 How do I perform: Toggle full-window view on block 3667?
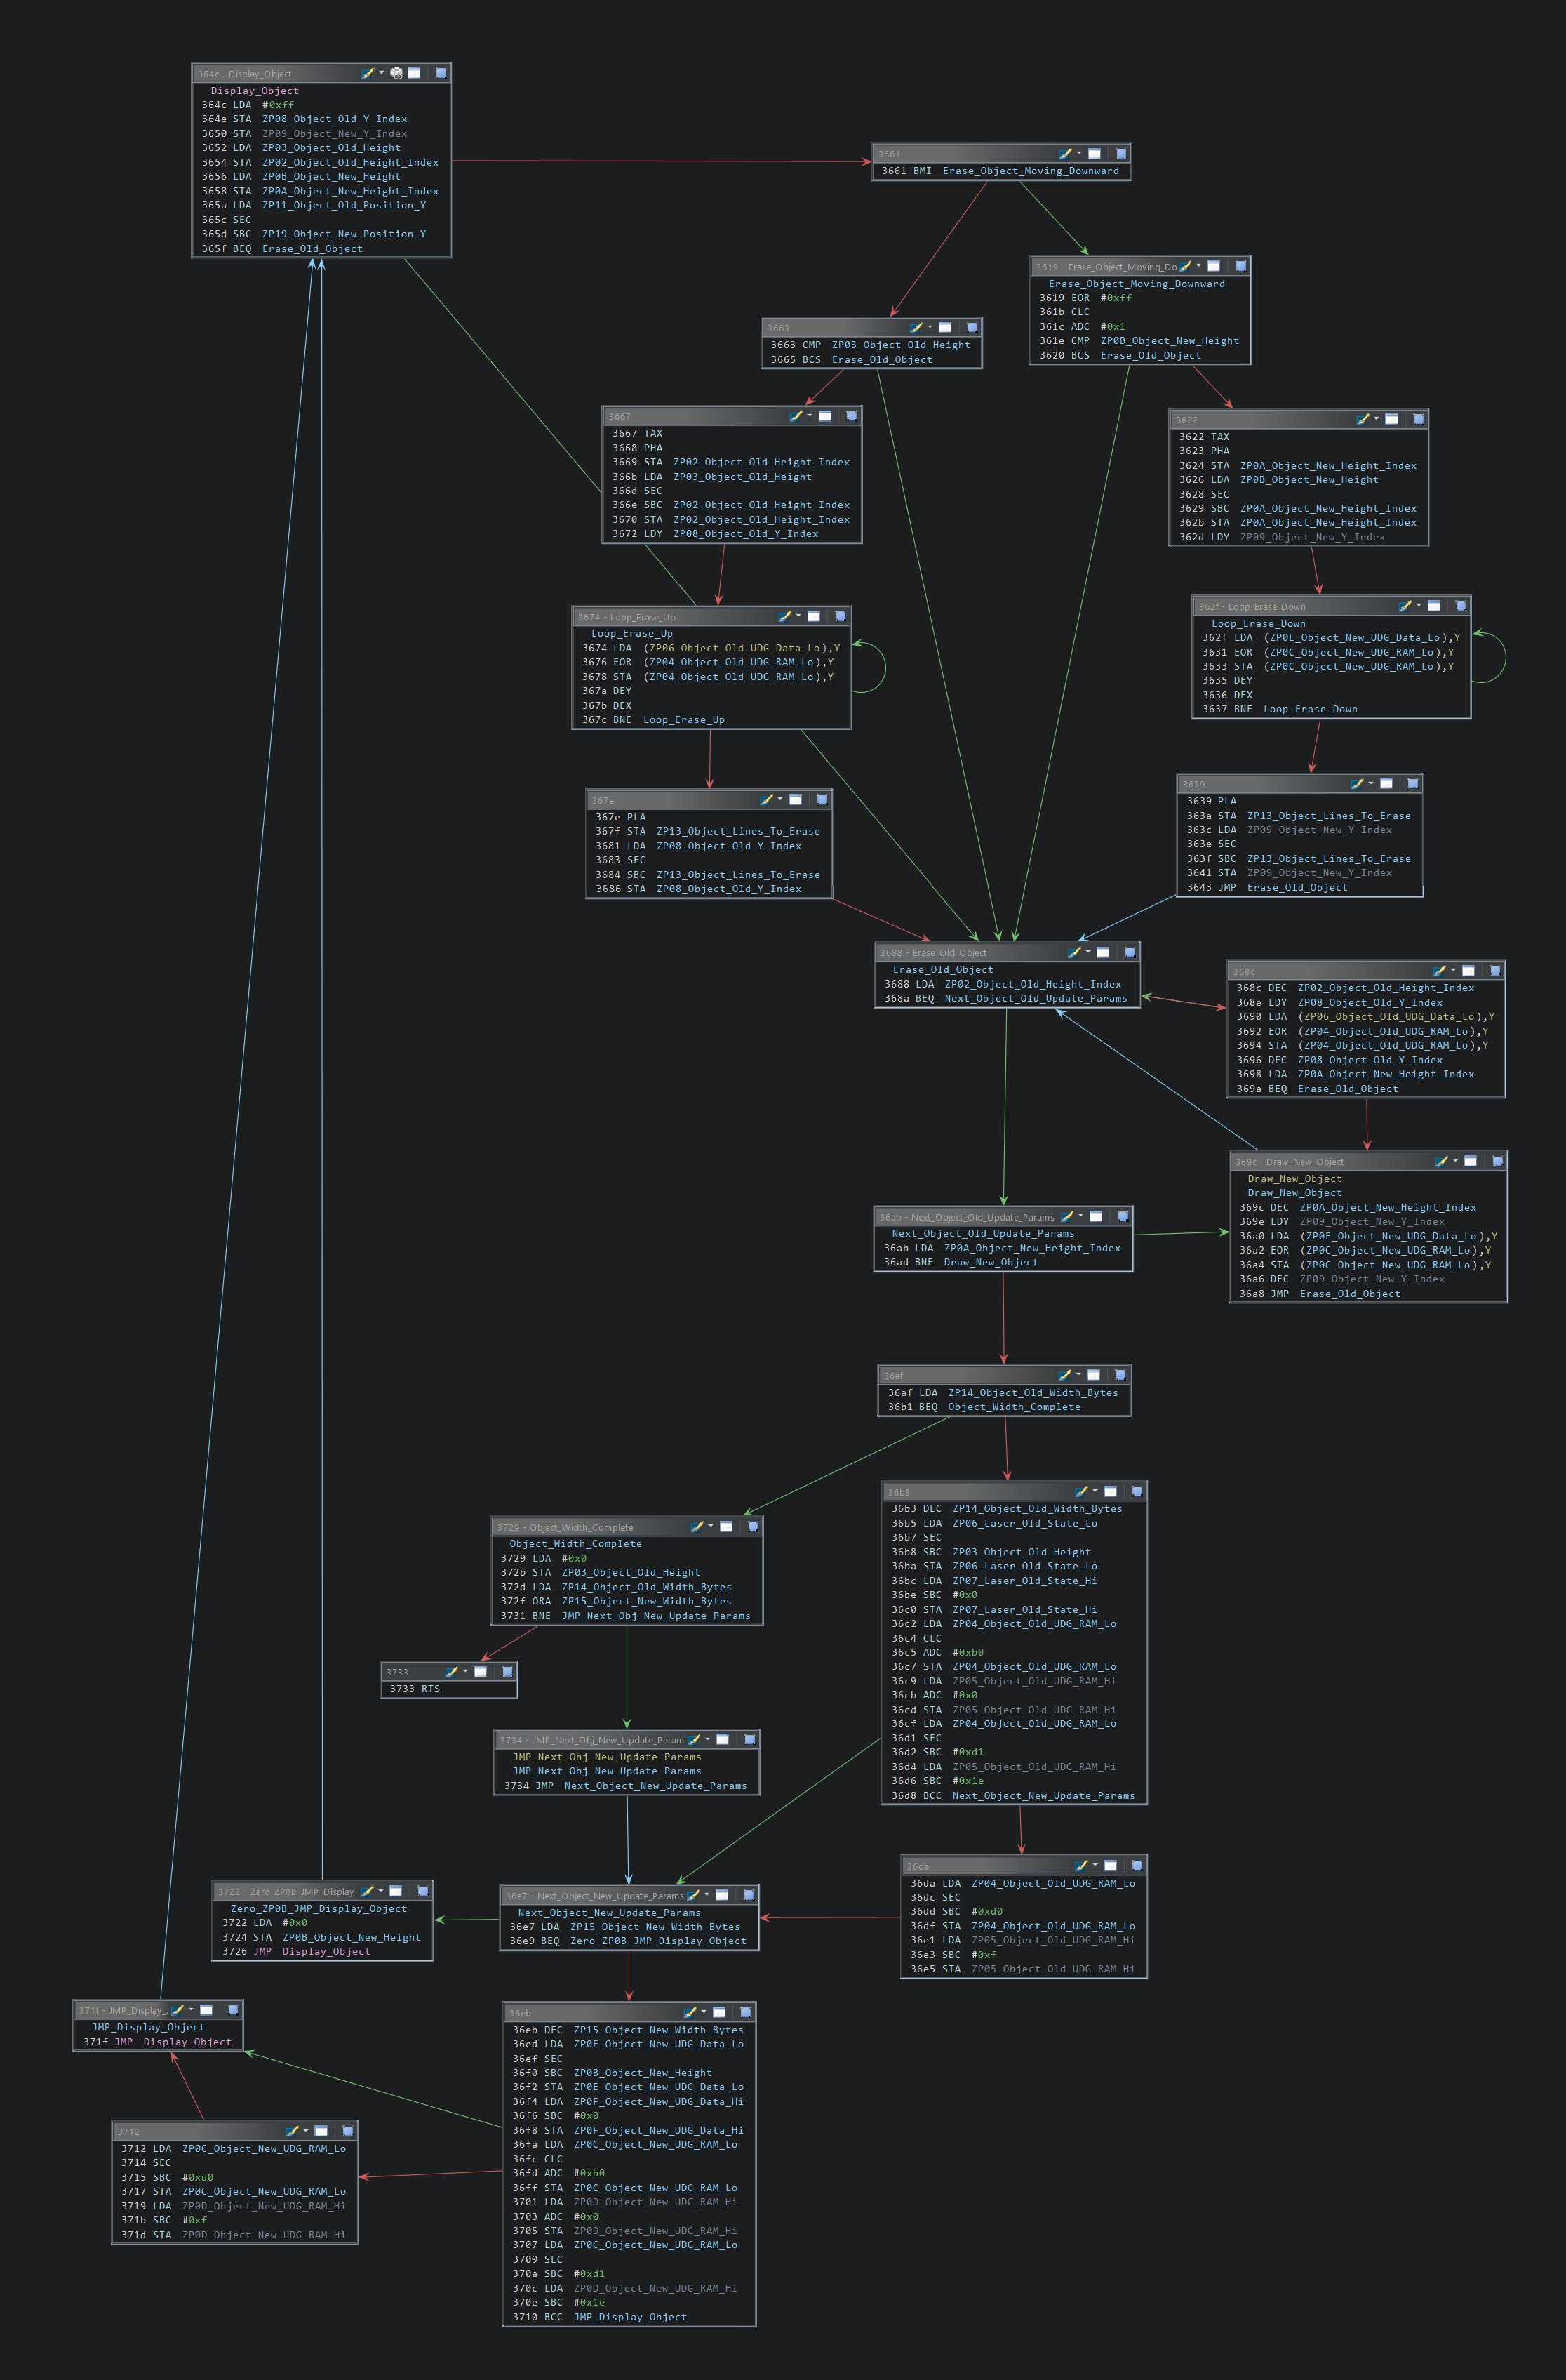pyautogui.click(x=824, y=415)
